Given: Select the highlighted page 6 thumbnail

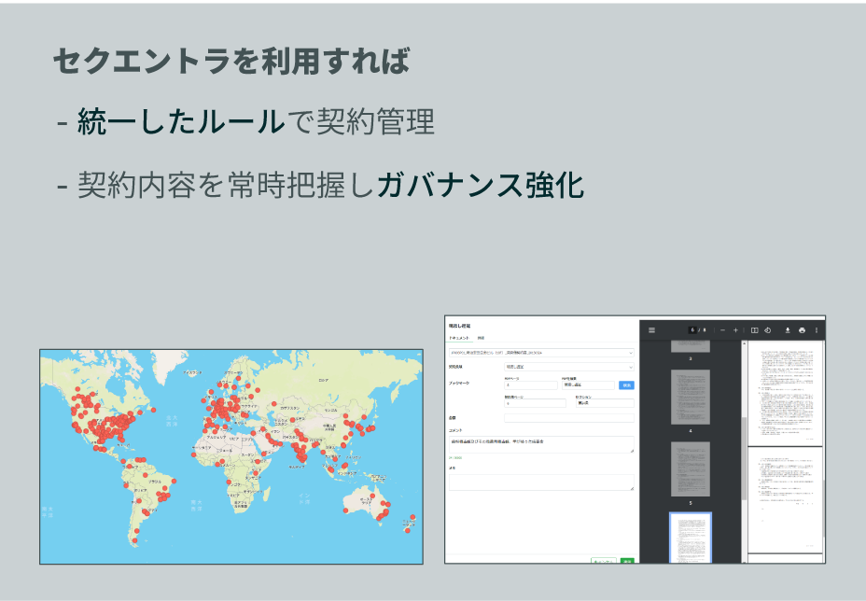Looking at the screenshot, I should point(691,538).
